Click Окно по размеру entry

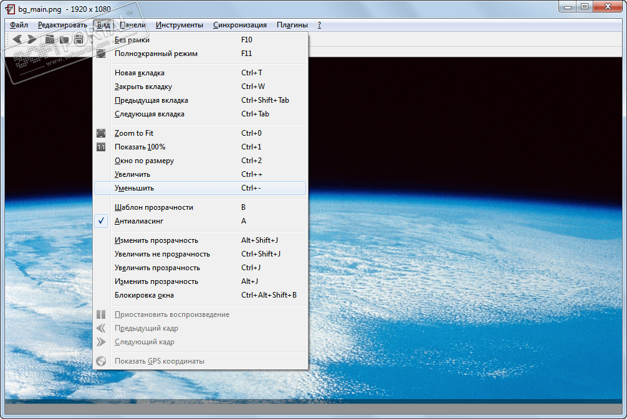(144, 161)
